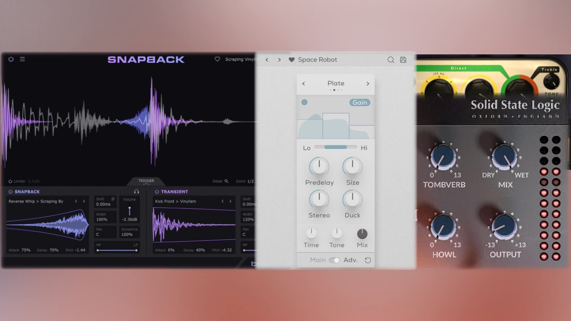
Task: Reset reverb settings with circular arrow icon
Action: (x=368, y=260)
